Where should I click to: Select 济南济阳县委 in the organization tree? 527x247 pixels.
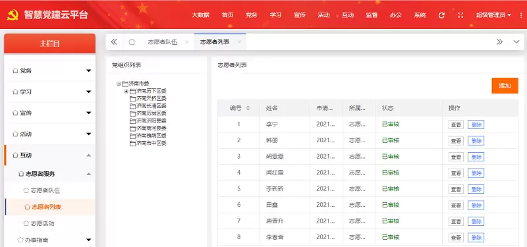pos(152,121)
